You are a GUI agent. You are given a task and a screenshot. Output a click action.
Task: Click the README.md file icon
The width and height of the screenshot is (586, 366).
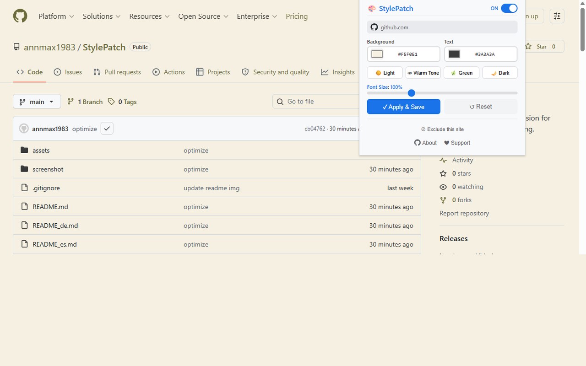[x=24, y=206]
